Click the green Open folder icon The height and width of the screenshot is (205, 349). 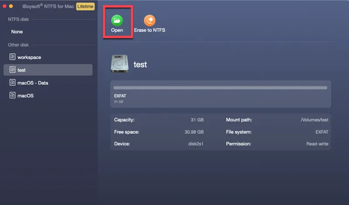(117, 20)
